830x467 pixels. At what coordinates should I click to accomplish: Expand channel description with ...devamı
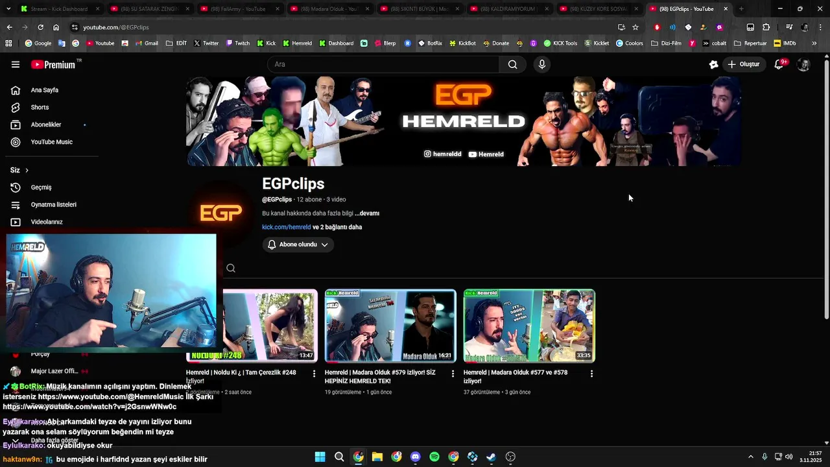pyautogui.click(x=367, y=213)
